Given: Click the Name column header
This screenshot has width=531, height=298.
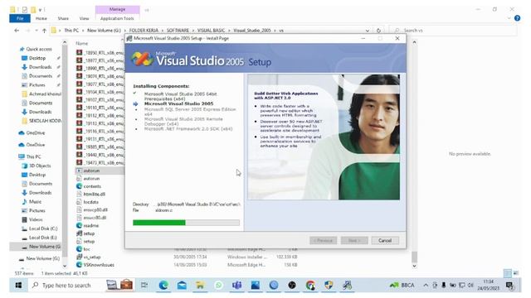Looking at the screenshot, I should click(x=81, y=43).
